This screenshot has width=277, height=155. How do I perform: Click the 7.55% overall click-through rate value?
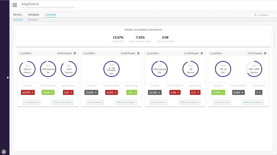click(x=140, y=37)
